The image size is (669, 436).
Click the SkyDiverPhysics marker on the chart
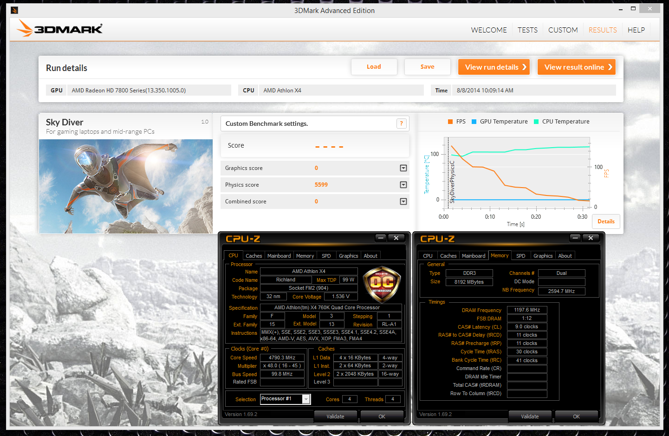point(453,182)
